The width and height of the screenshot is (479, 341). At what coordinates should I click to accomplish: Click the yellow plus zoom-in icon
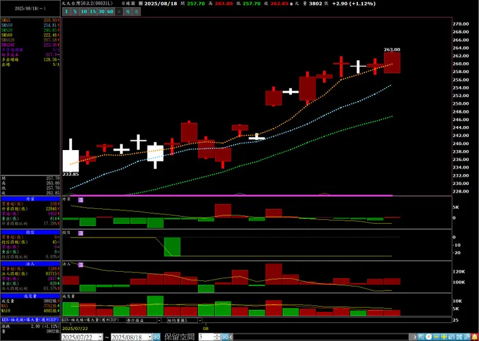pyautogui.click(x=444, y=337)
